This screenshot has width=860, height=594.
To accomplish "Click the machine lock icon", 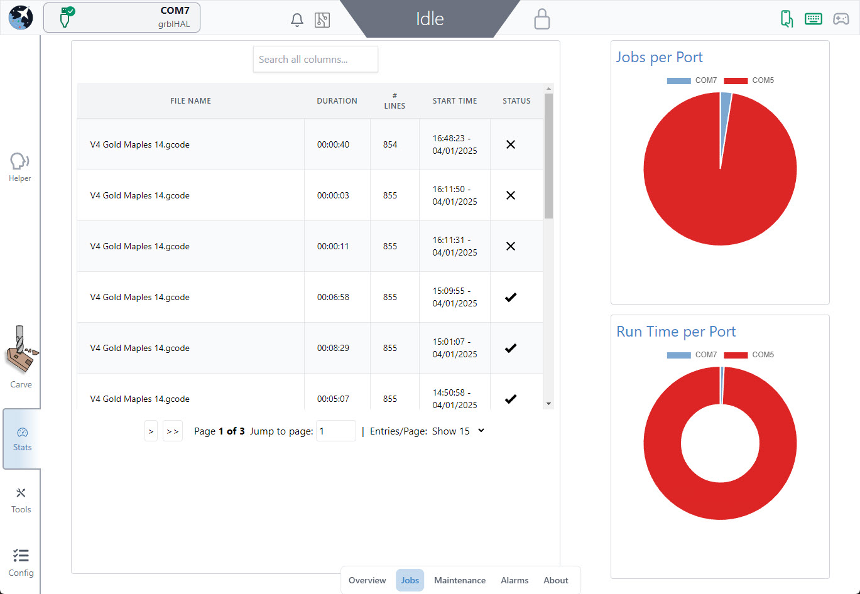I will click(x=542, y=19).
